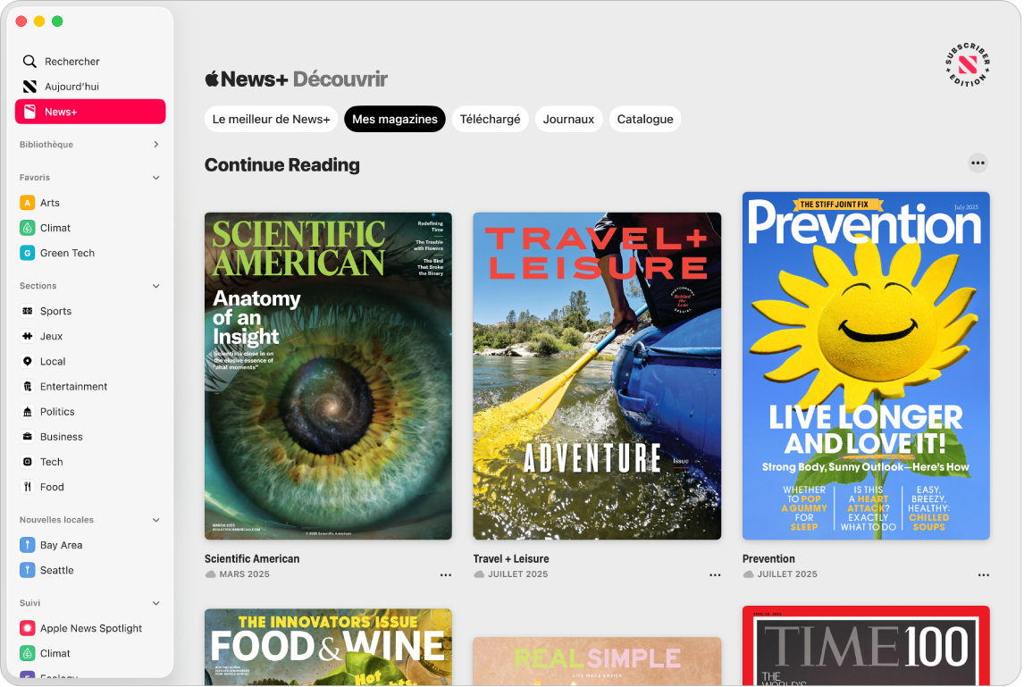Viewport: 1024px width, 687px height.
Task: Select the Jeux section icon
Action: (28, 336)
